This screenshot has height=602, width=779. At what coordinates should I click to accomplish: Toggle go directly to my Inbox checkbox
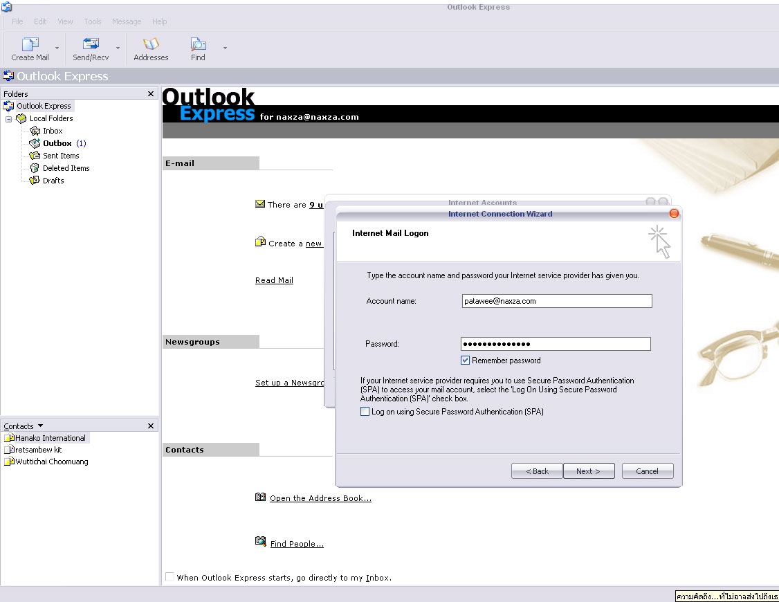170,576
